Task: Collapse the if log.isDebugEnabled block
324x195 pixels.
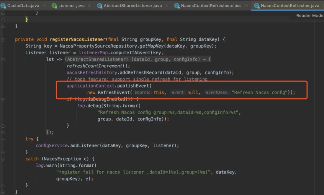Action: pos(2,99)
